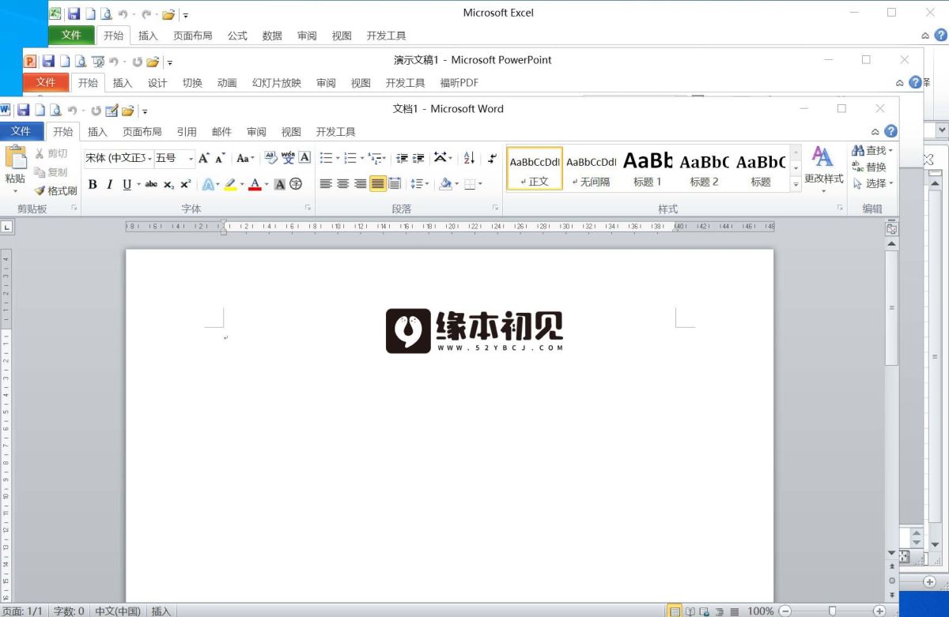
Task: Apply superscript formatting
Action: [x=185, y=184]
